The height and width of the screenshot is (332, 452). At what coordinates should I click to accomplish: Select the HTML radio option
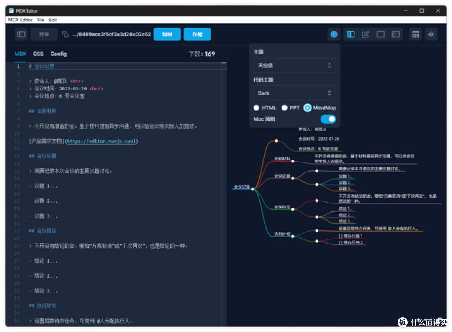pyautogui.click(x=256, y=108)
